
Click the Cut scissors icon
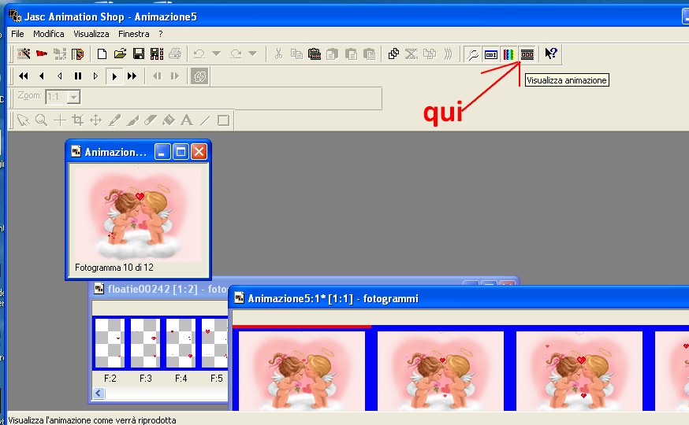(x=278, y=54)
